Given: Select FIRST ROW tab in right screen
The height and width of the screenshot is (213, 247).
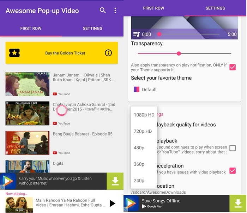Looking at the screenshot, I should pos(153,8).
